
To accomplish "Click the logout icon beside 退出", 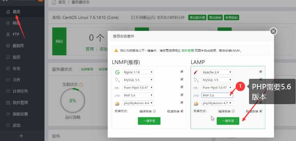I will pos(8,125).
